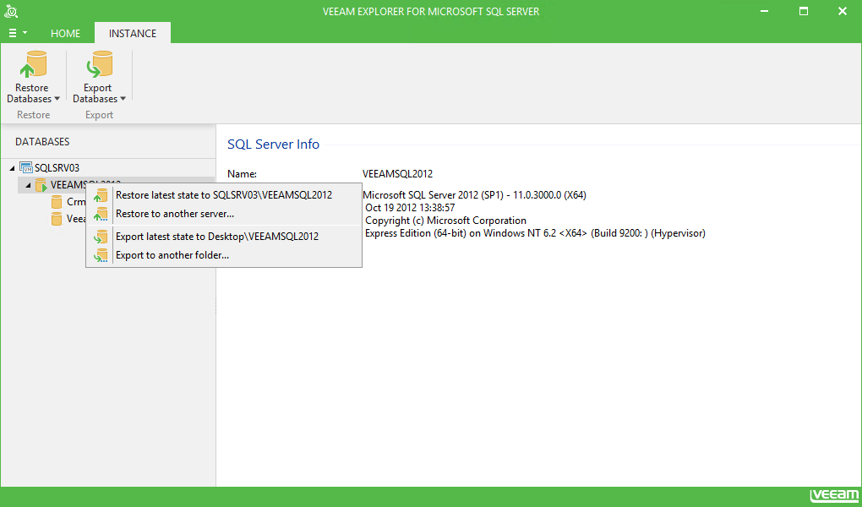This screenshot has height=507, width=862.
Task: Minimize the Veeam Explorer window
Action: tap(765, 11)
